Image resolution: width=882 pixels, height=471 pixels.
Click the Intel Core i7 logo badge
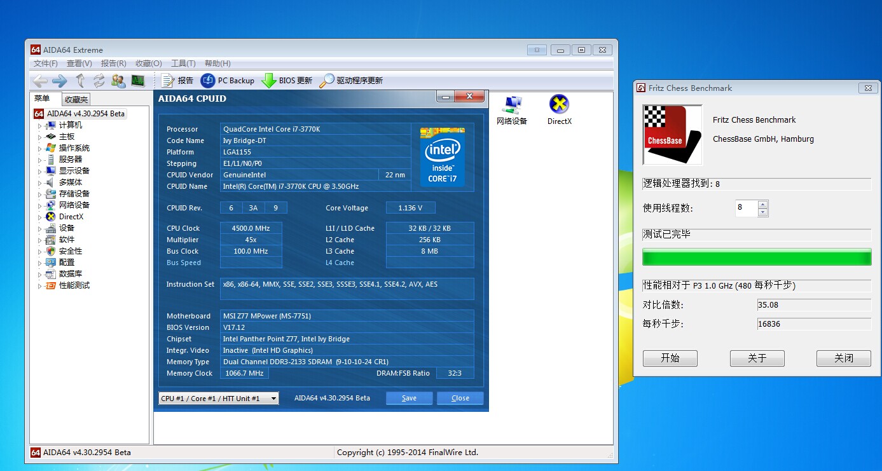(443, 156)
